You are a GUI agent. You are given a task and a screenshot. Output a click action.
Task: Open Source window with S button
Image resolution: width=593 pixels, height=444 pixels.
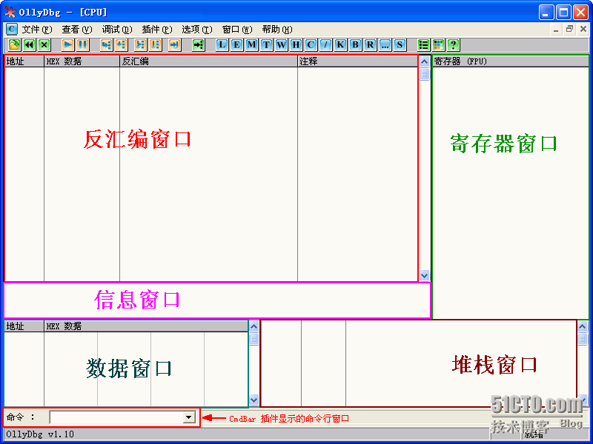point(400,45)
